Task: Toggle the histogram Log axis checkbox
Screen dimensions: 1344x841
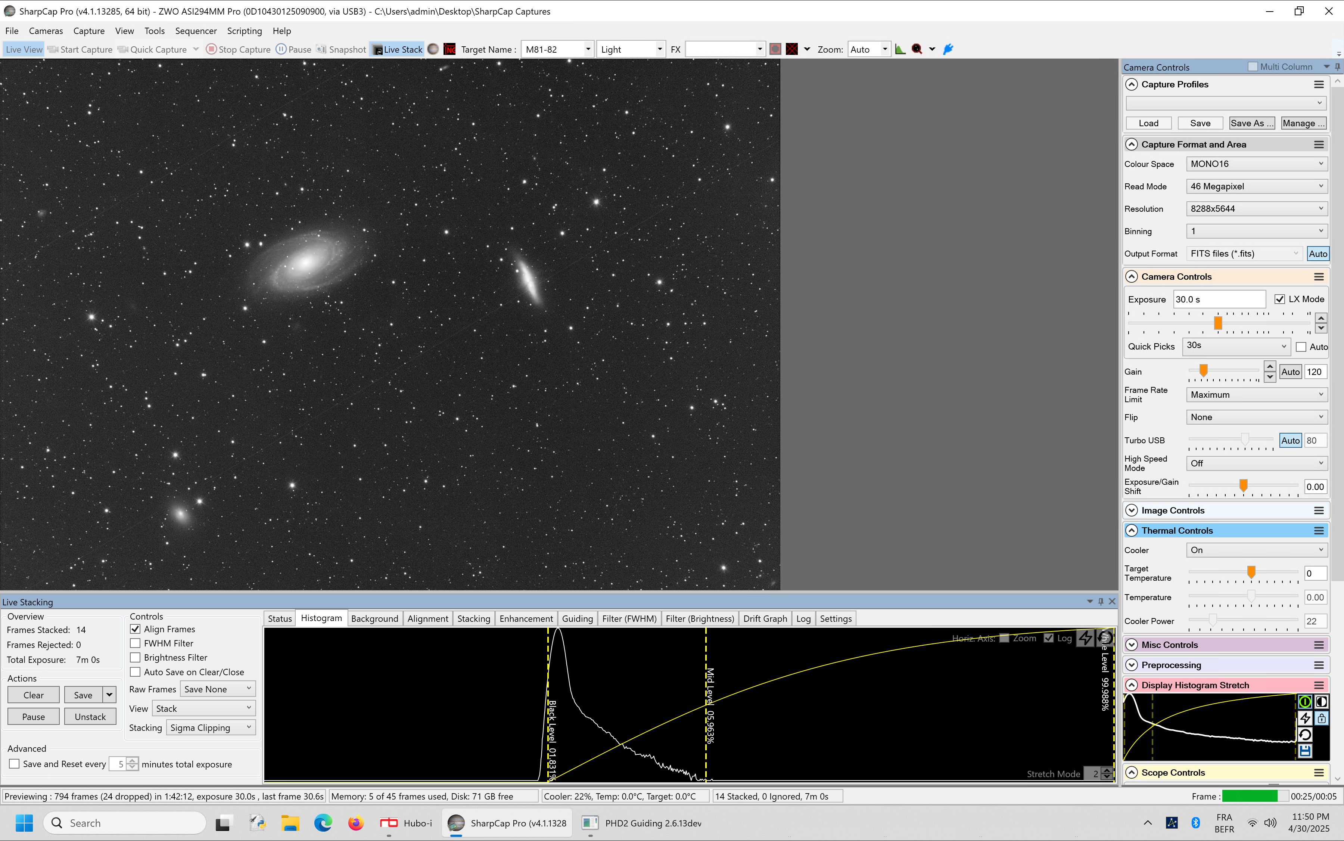Action: (x=1049, y=638)
